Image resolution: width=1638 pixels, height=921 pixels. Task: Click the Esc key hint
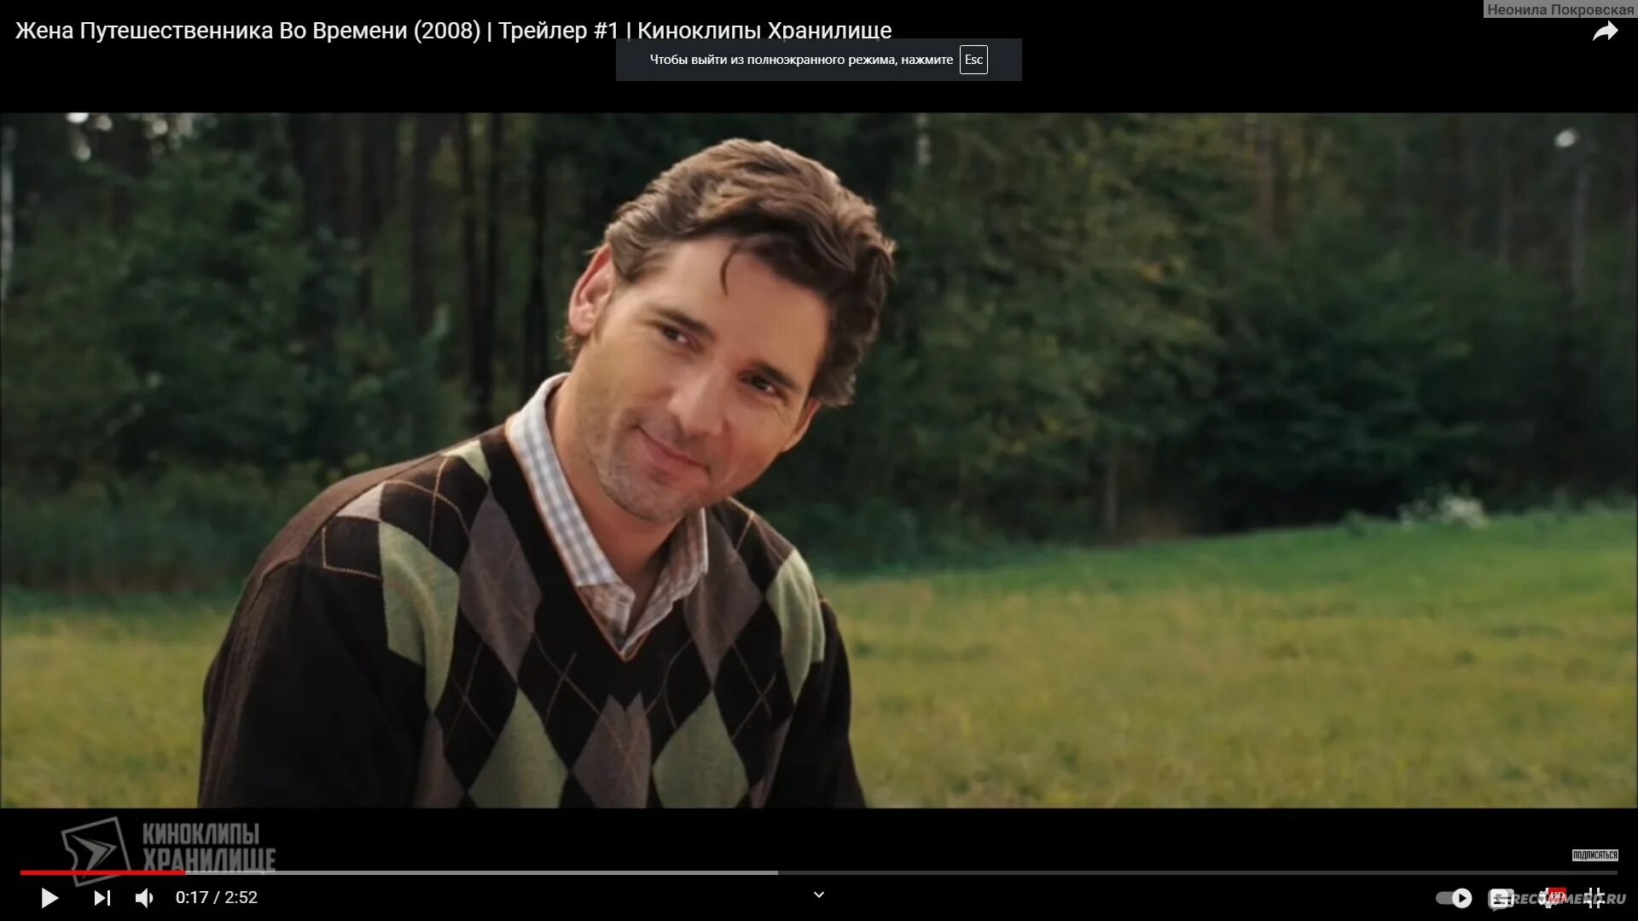pos(973,60)
